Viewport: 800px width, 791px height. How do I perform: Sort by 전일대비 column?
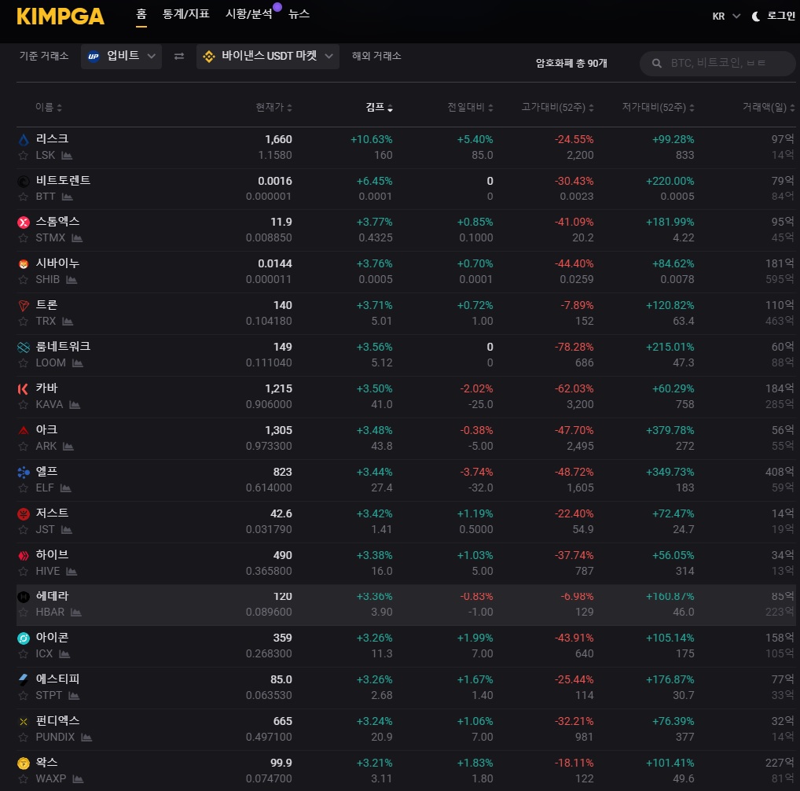471,107
